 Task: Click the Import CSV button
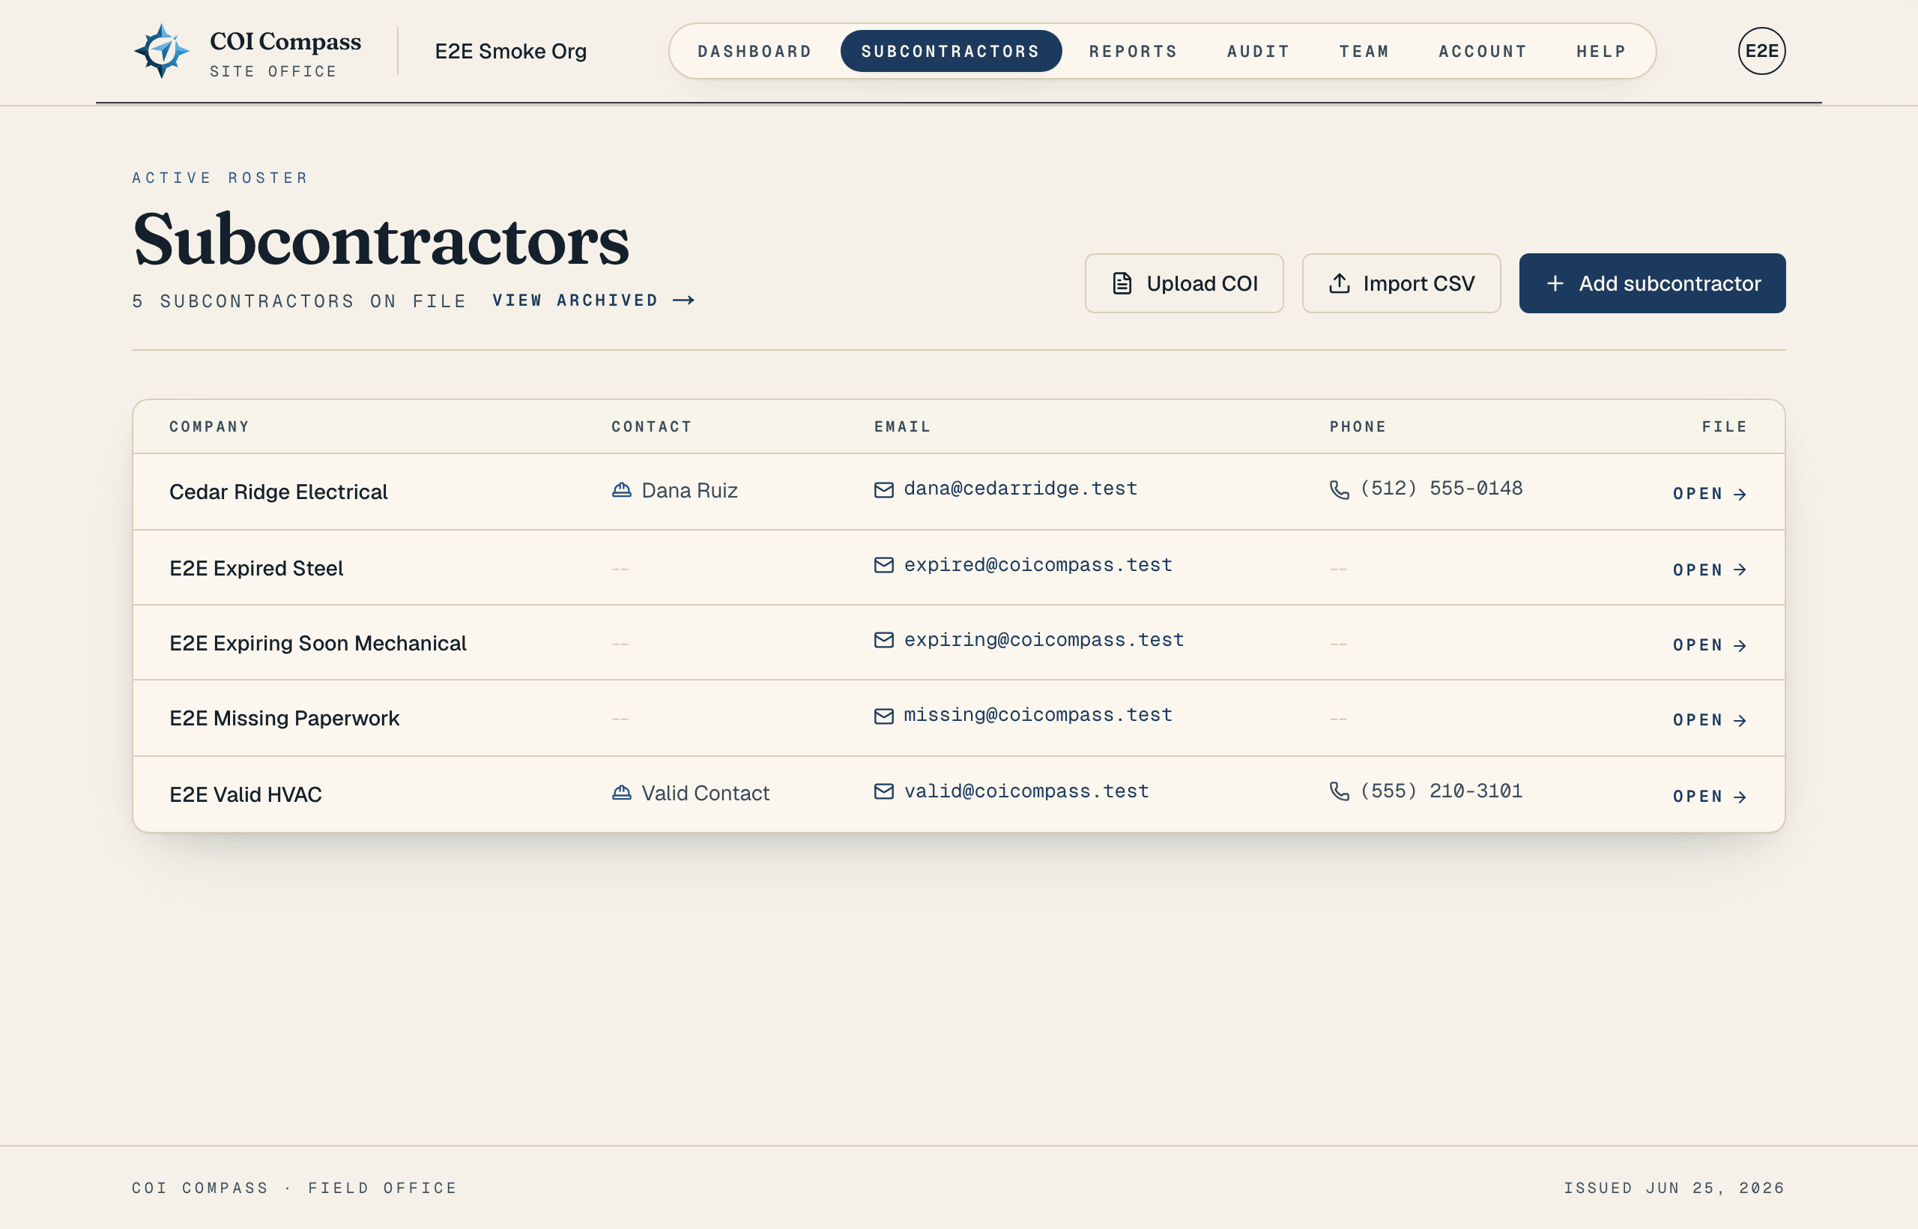(x=1401, y=283)
